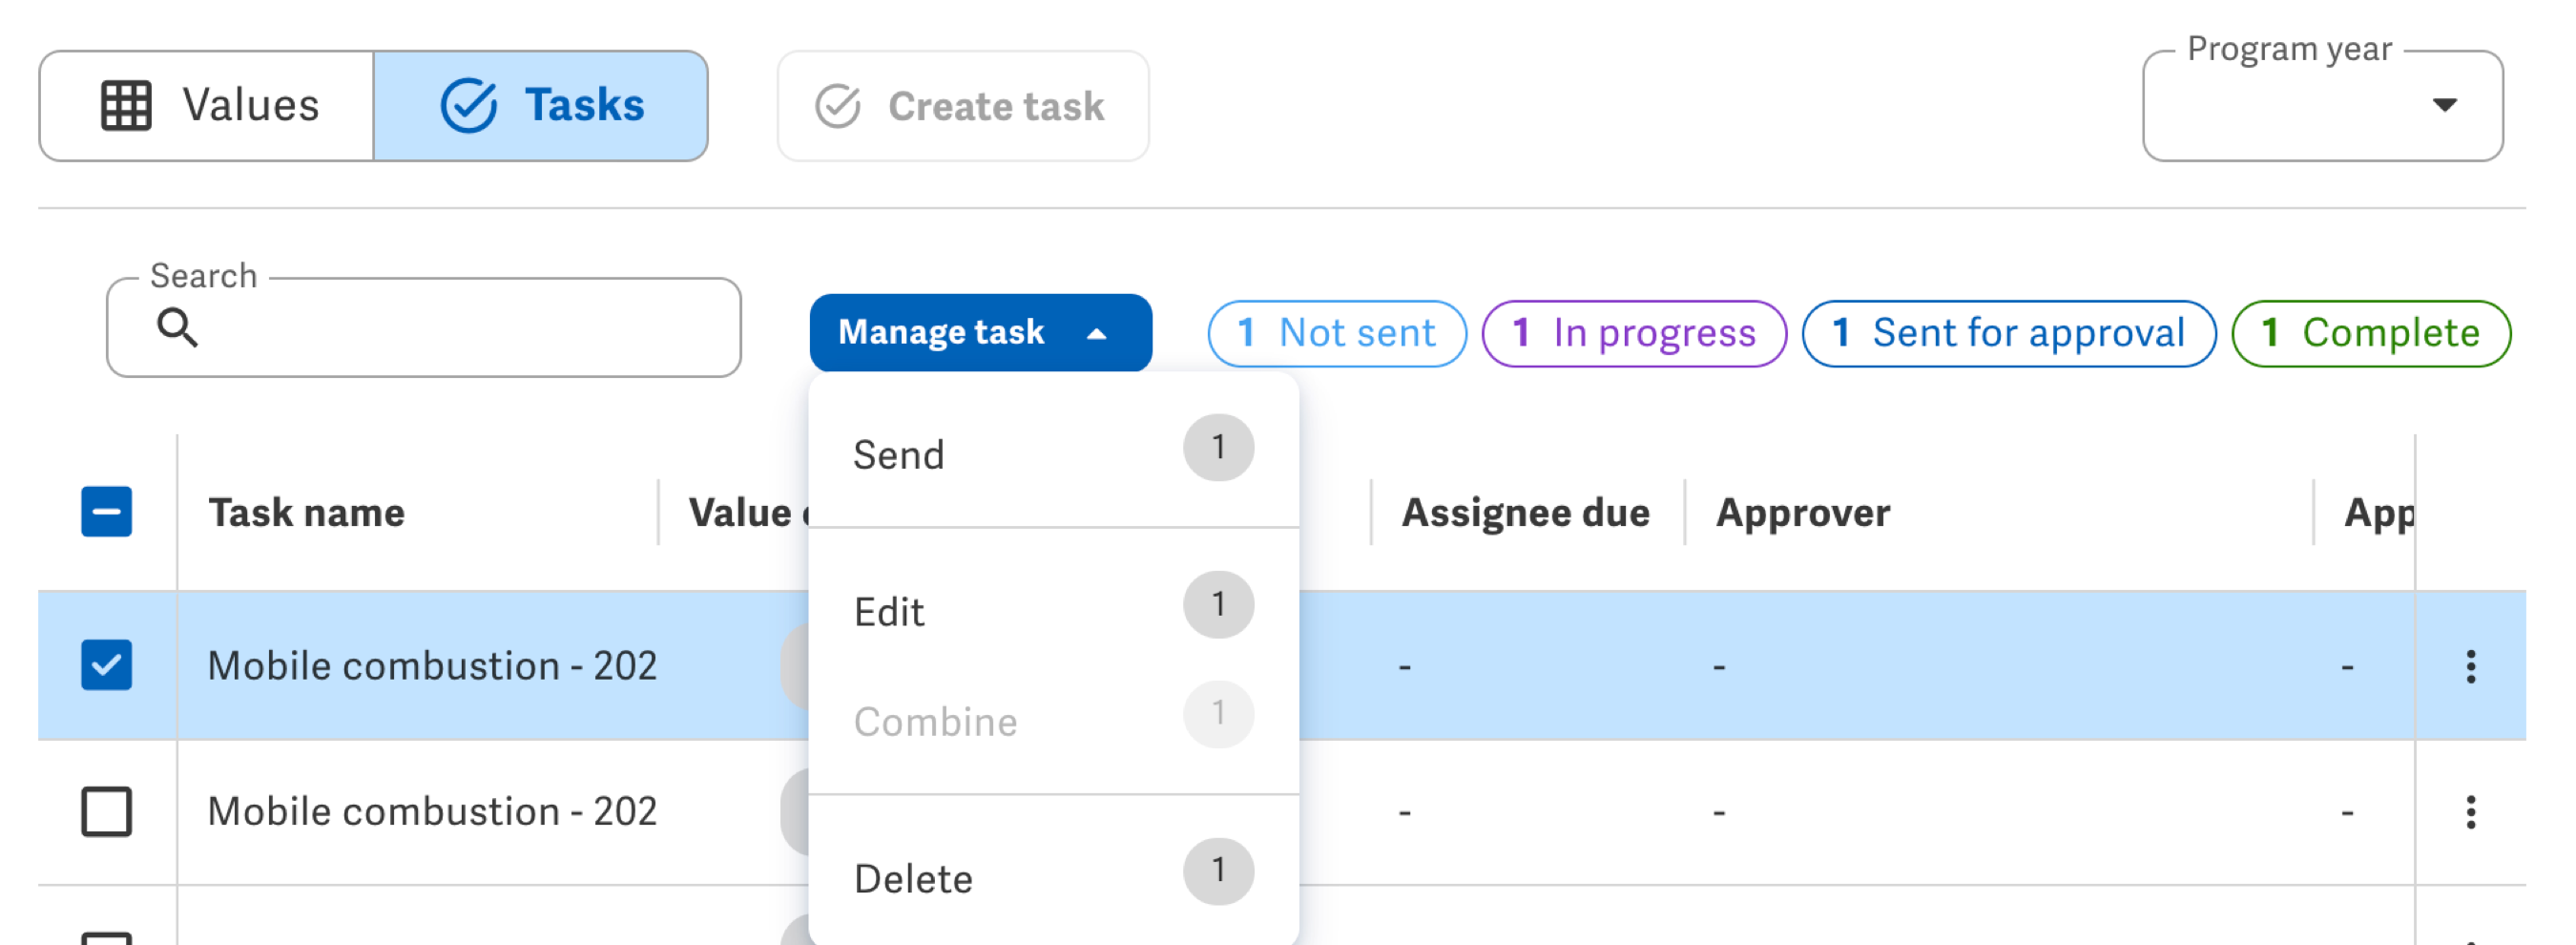Filter by Complete status
Viewport: 2576px width, 945px height.
pyautogui.click(x=2371, y=333)
